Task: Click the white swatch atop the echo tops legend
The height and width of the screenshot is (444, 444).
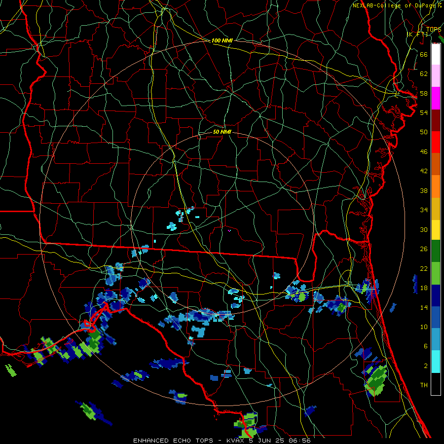Action: (436, 54)
